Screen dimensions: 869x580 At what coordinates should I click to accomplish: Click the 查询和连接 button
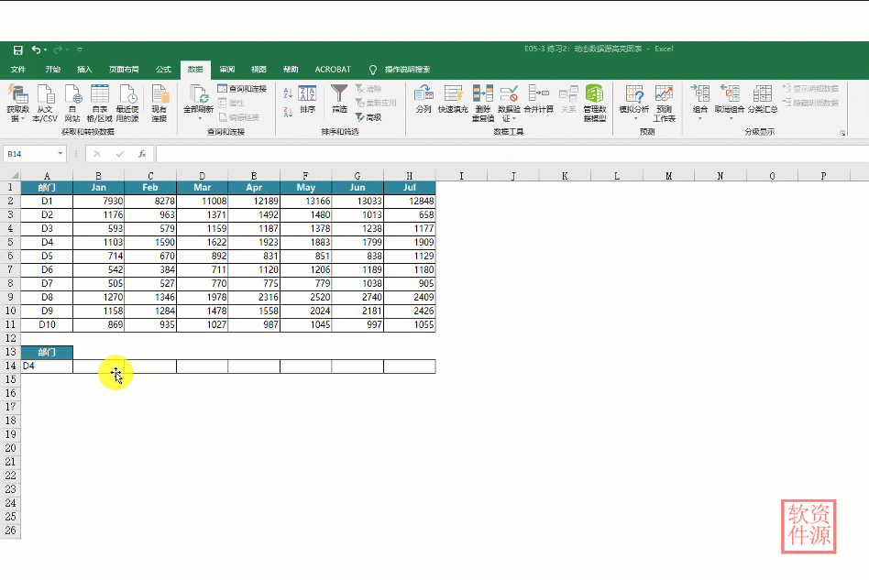coord(242,89)
